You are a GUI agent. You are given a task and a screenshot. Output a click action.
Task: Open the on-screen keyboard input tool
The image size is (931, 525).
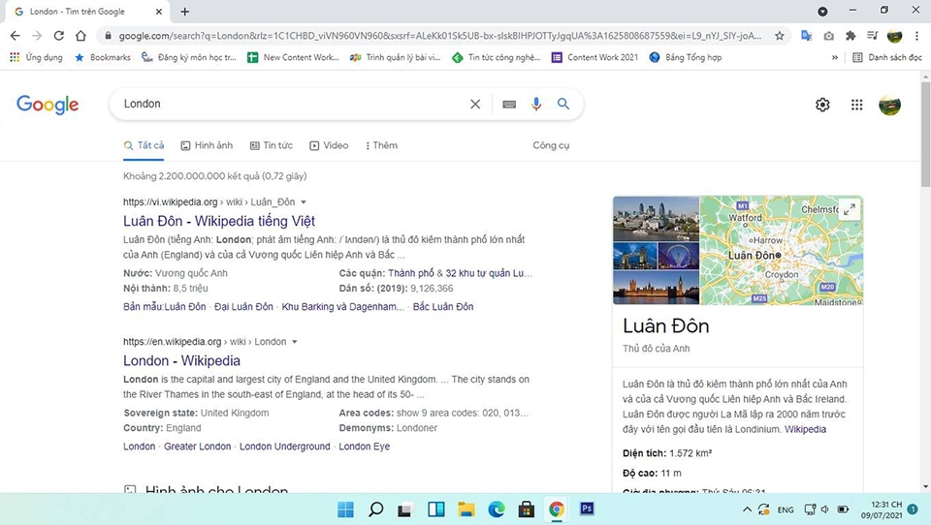509,104
